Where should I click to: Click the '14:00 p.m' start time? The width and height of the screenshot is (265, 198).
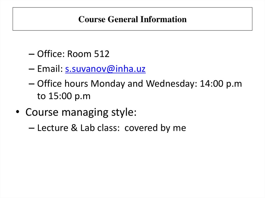pyautogui.click(x=221, y=84)
